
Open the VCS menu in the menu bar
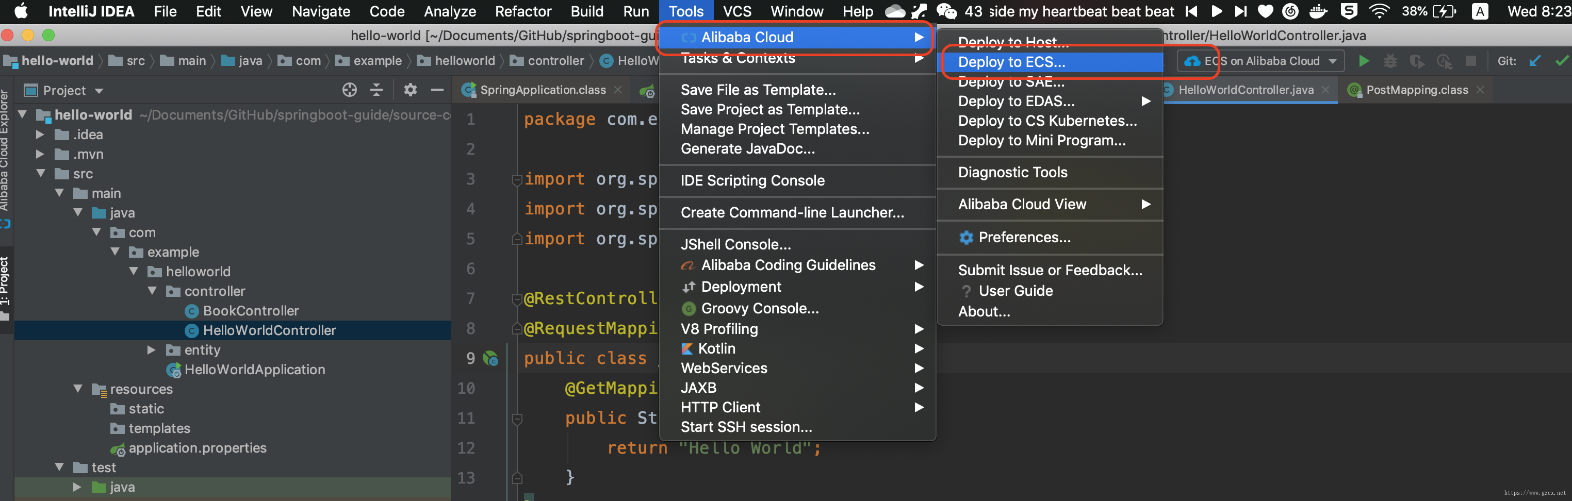click(x=736, y=11)
